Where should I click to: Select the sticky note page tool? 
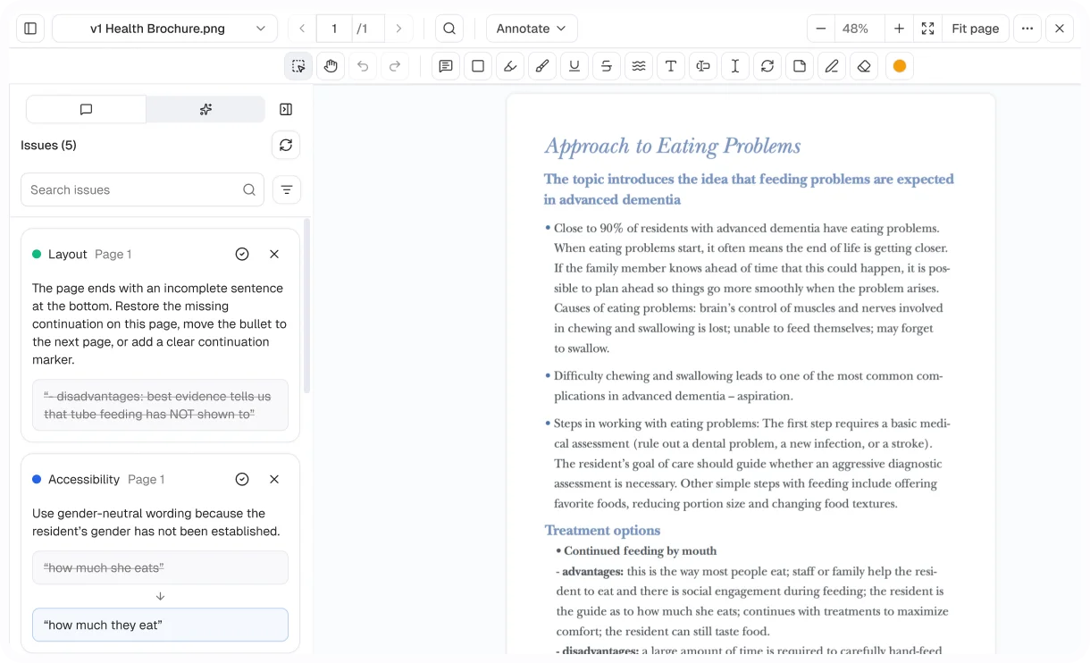coord(800,66)
